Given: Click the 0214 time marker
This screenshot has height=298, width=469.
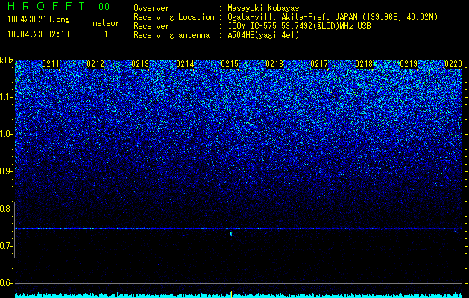Looking at the screenshot, I should (185, 63).
